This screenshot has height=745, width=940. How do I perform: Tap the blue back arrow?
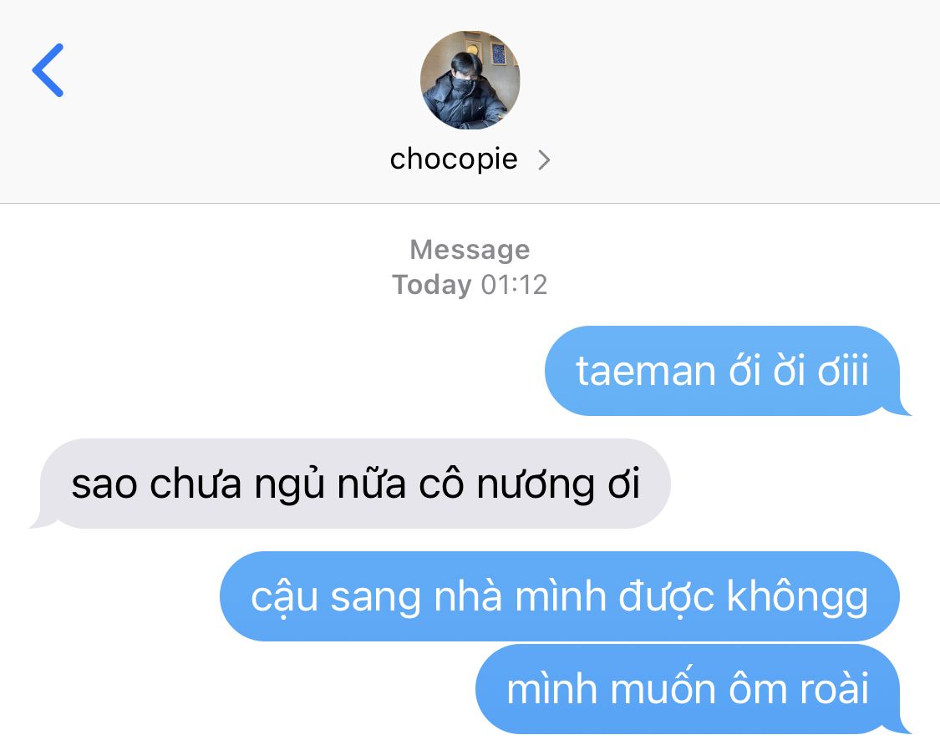48,70
